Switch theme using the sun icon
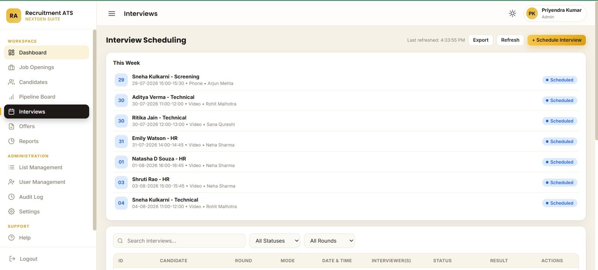 tap(512, 13)
